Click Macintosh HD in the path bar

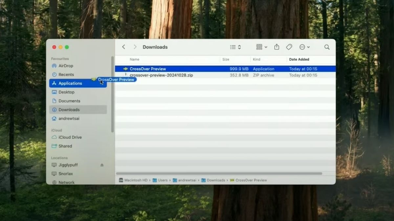tap(133, 180)
